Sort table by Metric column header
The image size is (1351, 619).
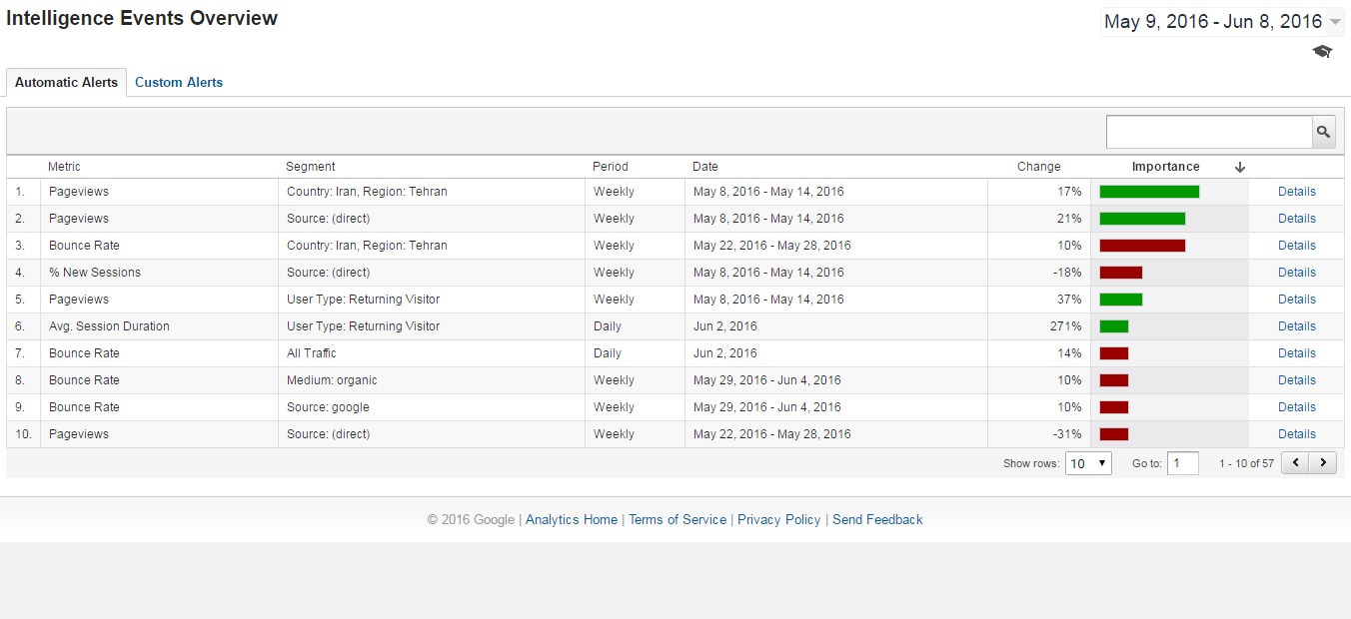[64, 167]
